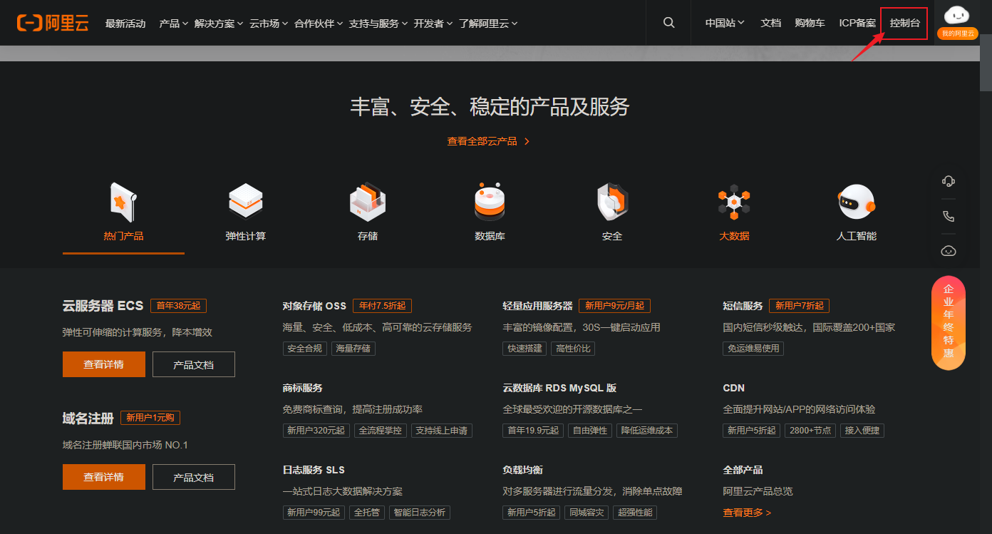
Task: Click the 全部产品 heading
Action: [743, 470]
